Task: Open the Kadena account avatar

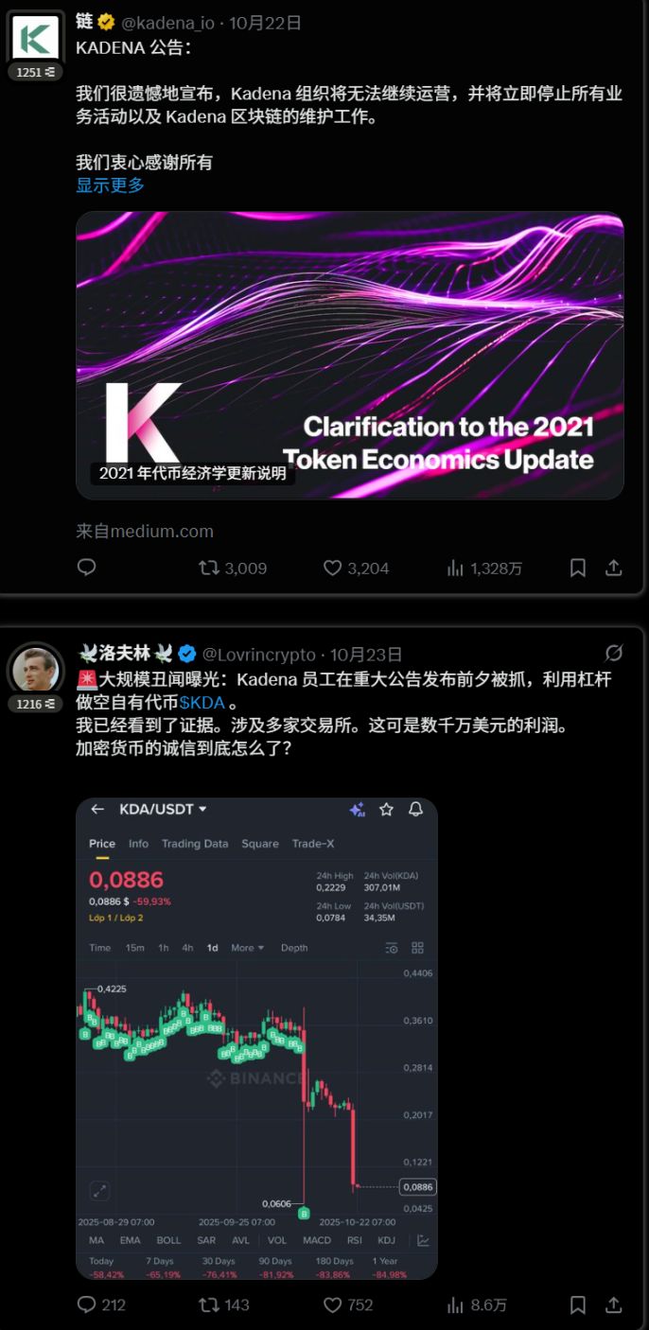Action: pyautogui.click(x=36, y=37)
